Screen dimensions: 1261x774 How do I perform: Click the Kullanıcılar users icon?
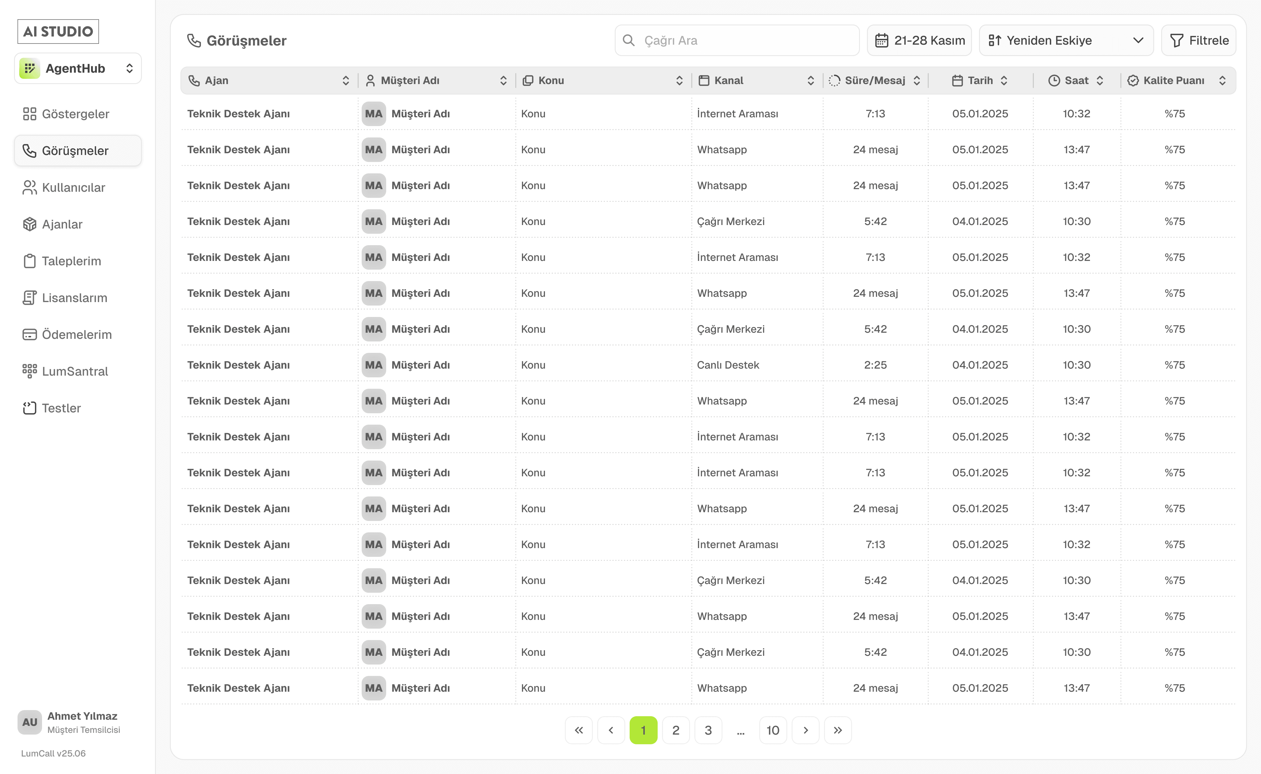[29, 187]
